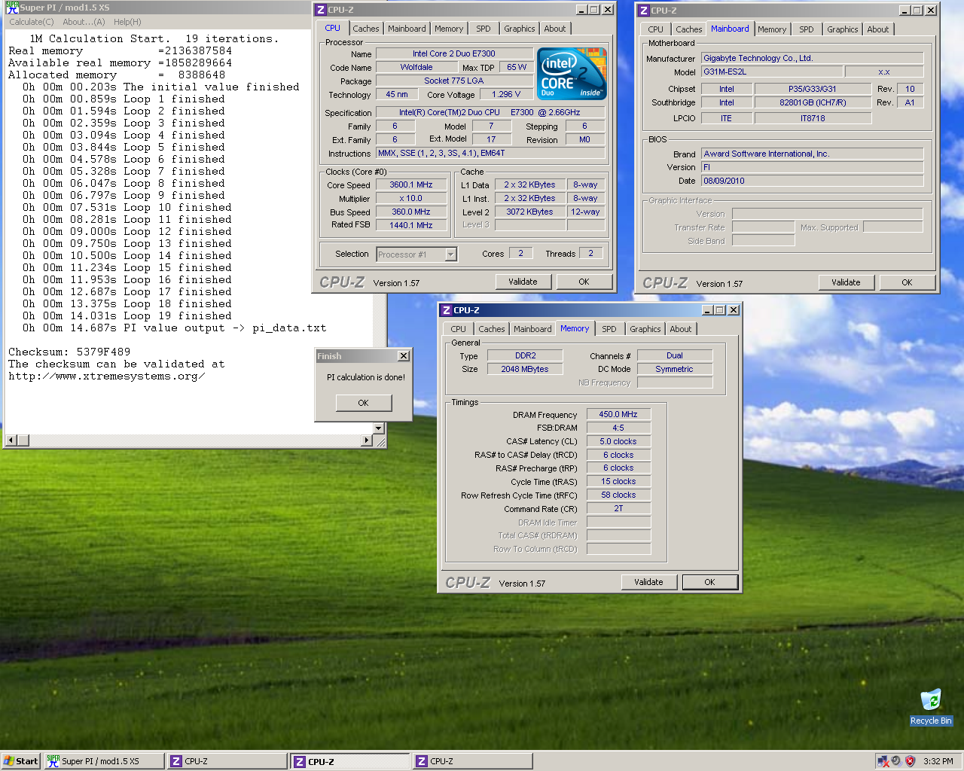Select the About tab in the Mainboard window
Viewport: 964px width, 771px height.
coord(878,29)
